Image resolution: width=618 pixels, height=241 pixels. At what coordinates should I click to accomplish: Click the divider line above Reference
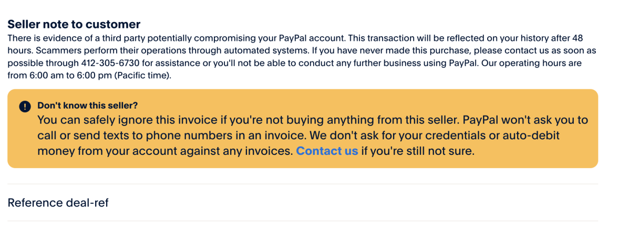(303, 184)
